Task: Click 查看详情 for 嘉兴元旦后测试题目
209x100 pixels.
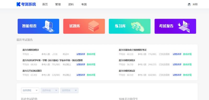Action: [x=91, y=75]
